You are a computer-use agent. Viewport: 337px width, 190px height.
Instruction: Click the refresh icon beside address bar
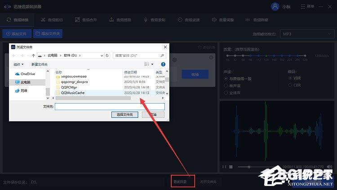point(107,56)
